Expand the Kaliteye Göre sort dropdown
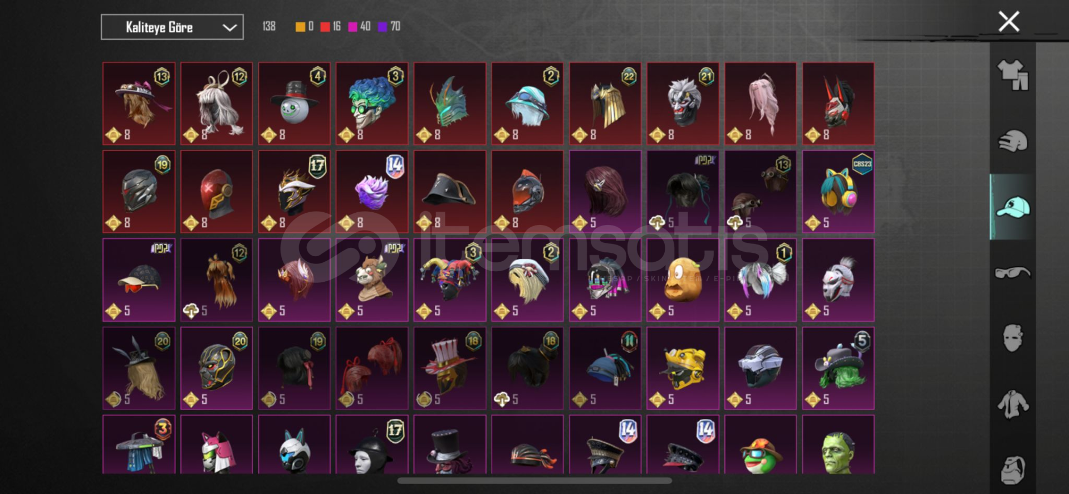The image size is (1069, 494). pyautogui.click(x=172, y=27)
